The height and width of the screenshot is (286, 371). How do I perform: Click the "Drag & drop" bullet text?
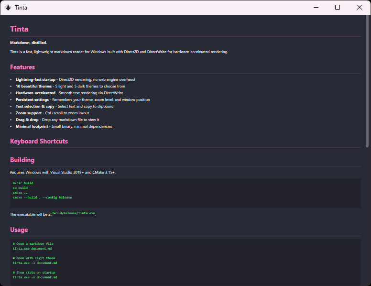pyautogui.click(x=27, y=120)
